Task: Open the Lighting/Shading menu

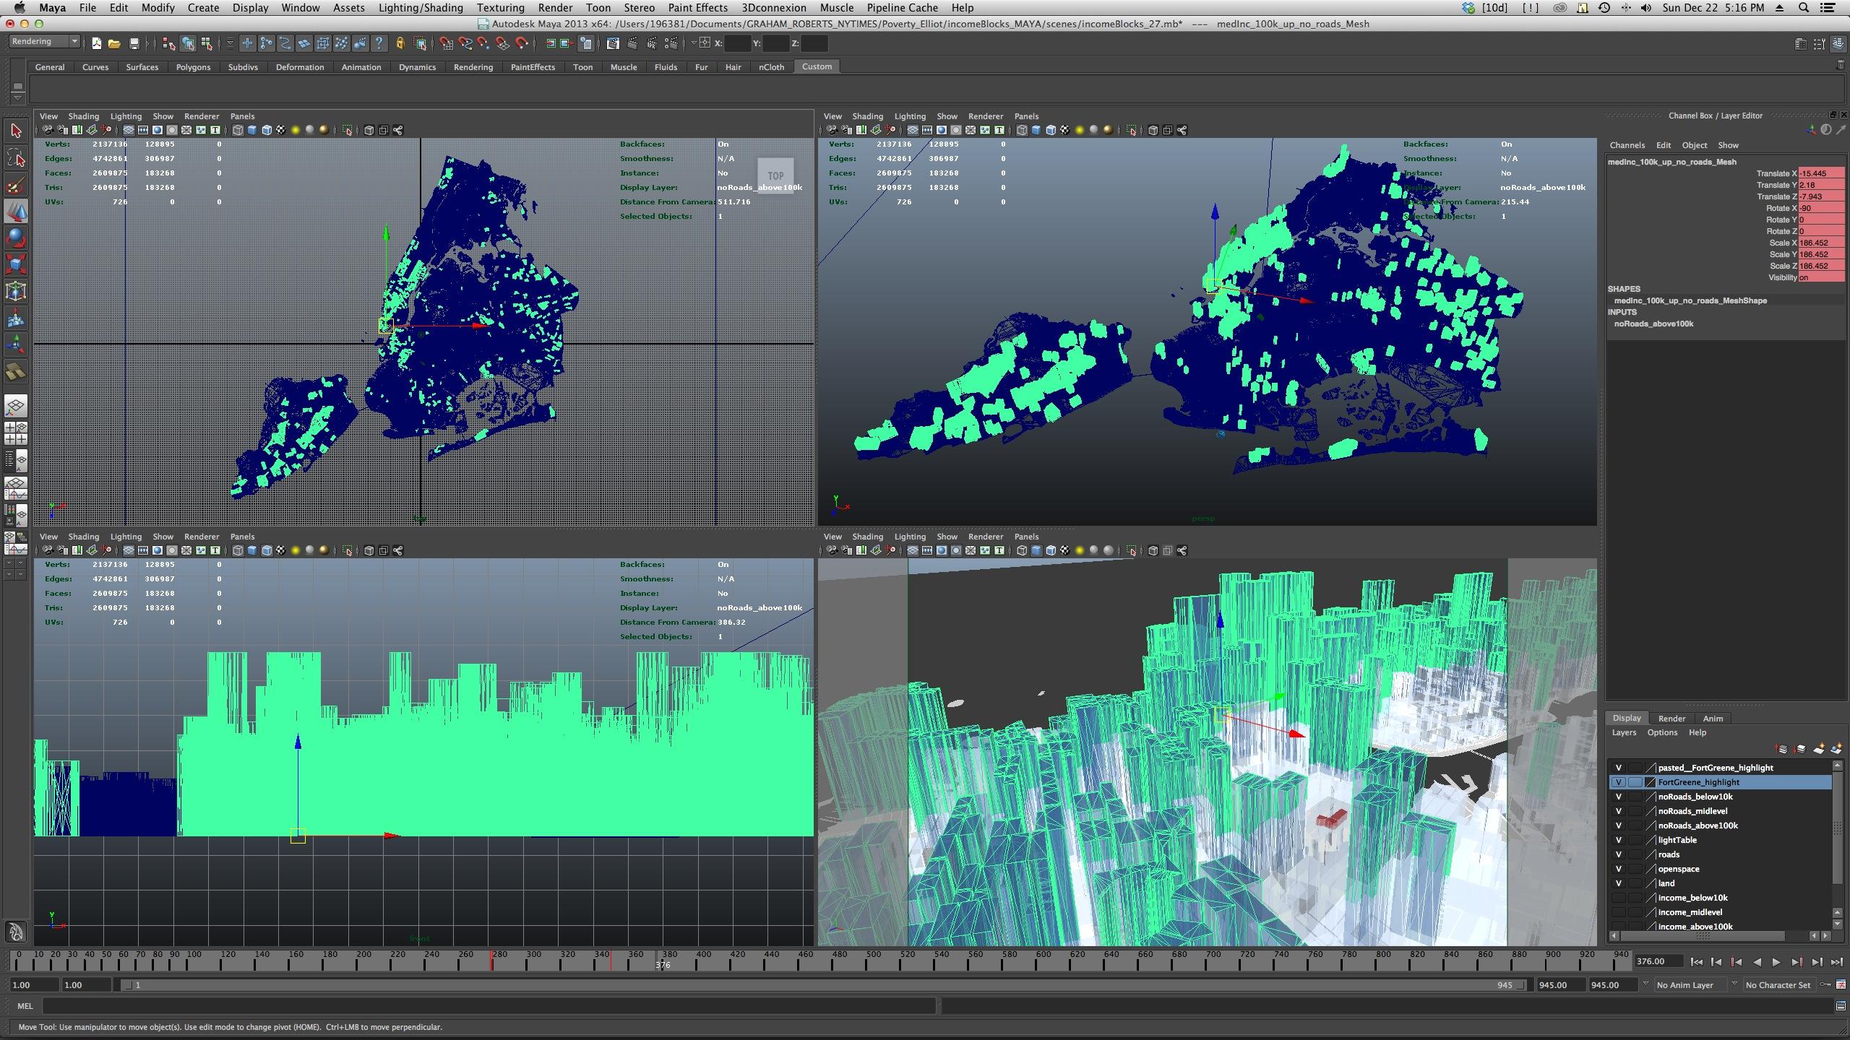Action: click(420, 8)
